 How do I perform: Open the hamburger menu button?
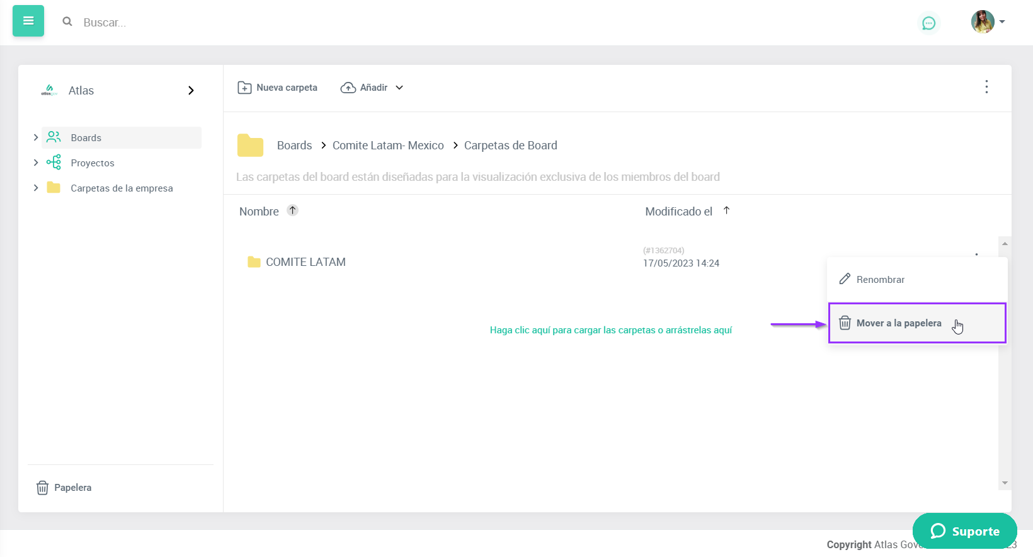point(28,21)
